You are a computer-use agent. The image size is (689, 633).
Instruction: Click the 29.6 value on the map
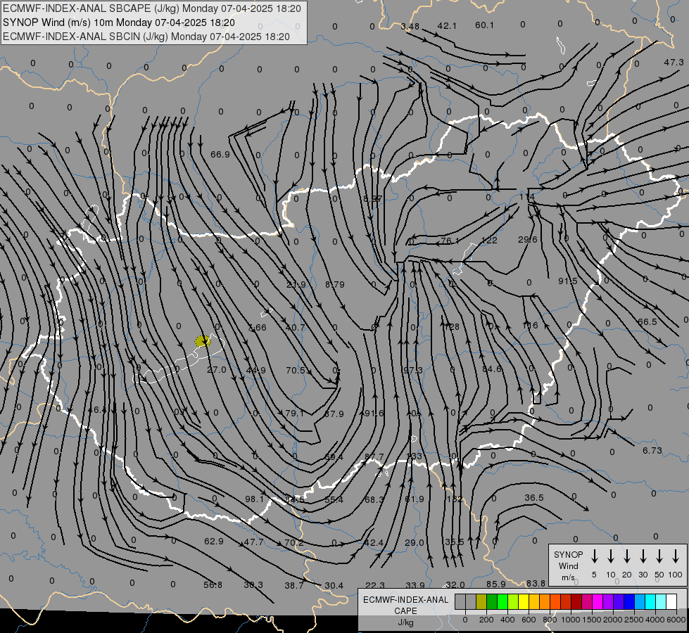[x=527, y=239]
